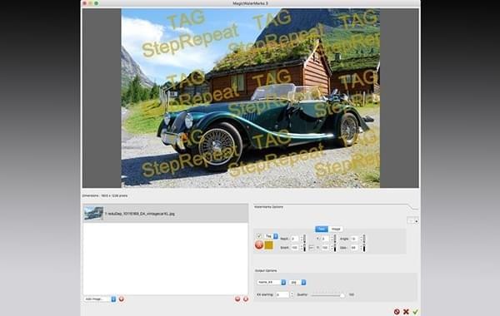Adjust the Quality slider handle
The width and height of the screenshot is (500, 316).
point(342,295)
